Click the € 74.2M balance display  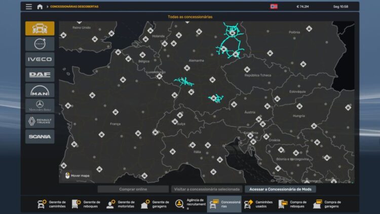302,7
